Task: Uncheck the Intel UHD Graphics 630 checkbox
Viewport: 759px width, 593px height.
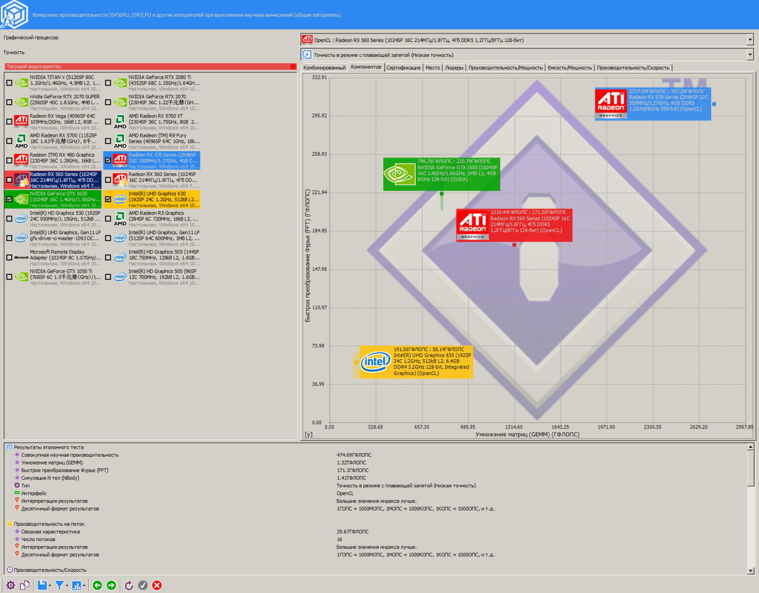Action: 108,200
